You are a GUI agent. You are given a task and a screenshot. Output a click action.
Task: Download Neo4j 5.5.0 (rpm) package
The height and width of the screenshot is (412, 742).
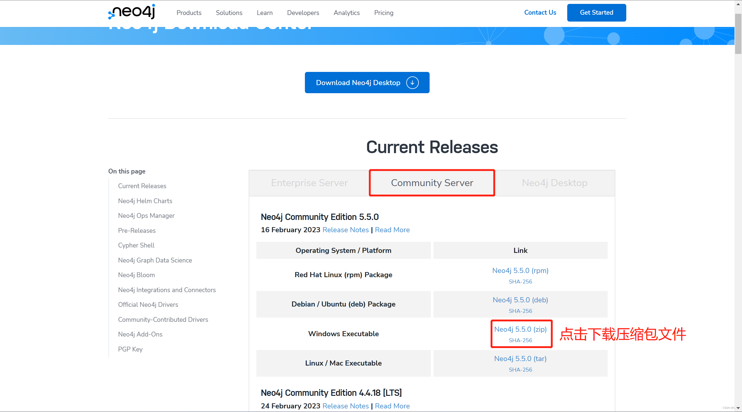pyautogui.click(x=520, y=270)
